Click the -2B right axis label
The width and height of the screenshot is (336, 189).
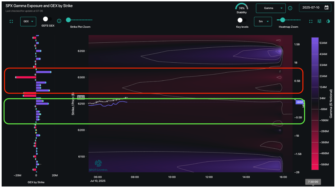click(x=297, y=172)
